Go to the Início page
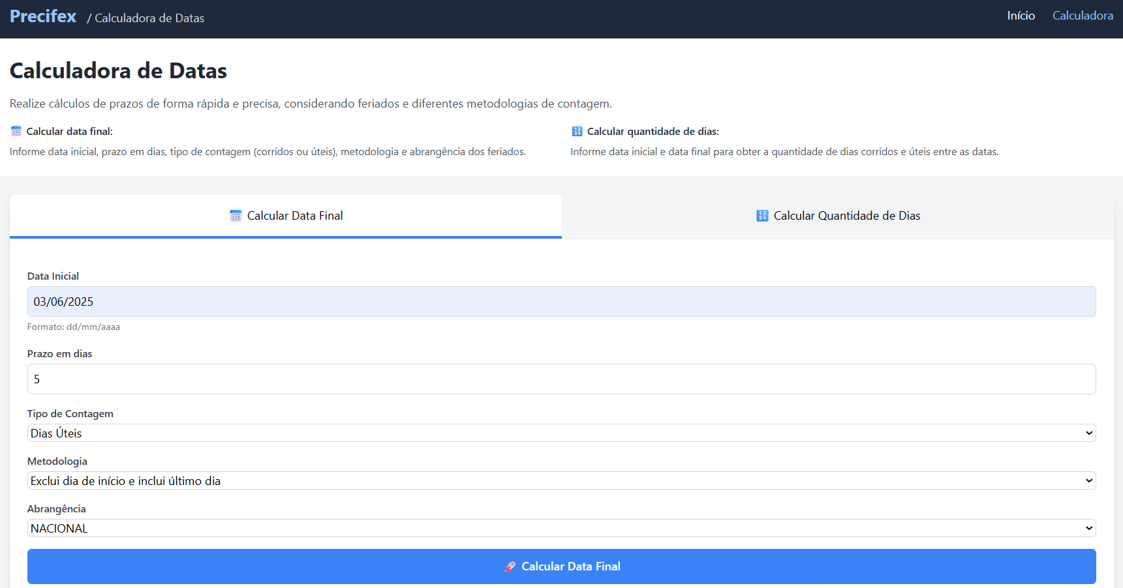1123x588 pixels. [x=1021, y=16]
